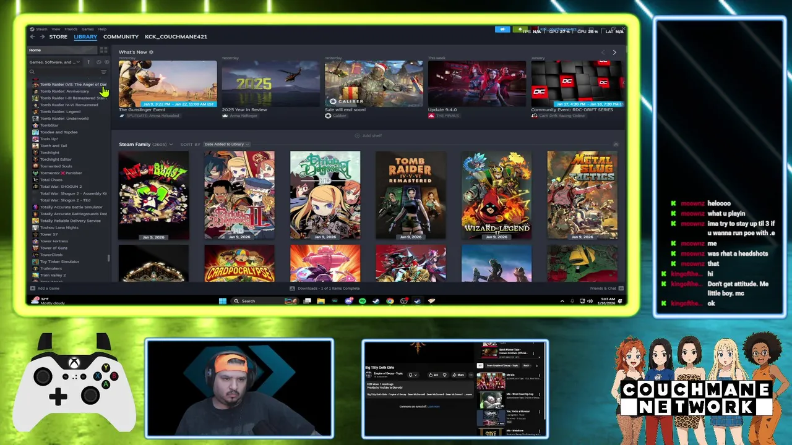
Task: Open File Explorer from the taskbar
Action: 321,301
